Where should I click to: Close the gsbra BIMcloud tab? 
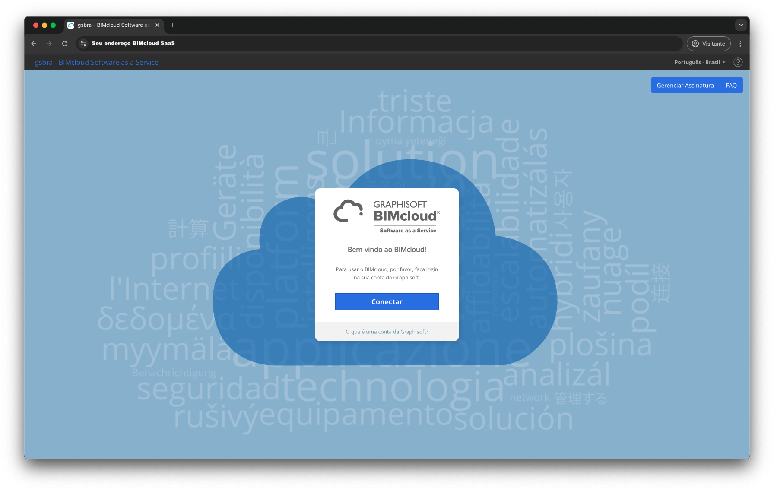157,25
